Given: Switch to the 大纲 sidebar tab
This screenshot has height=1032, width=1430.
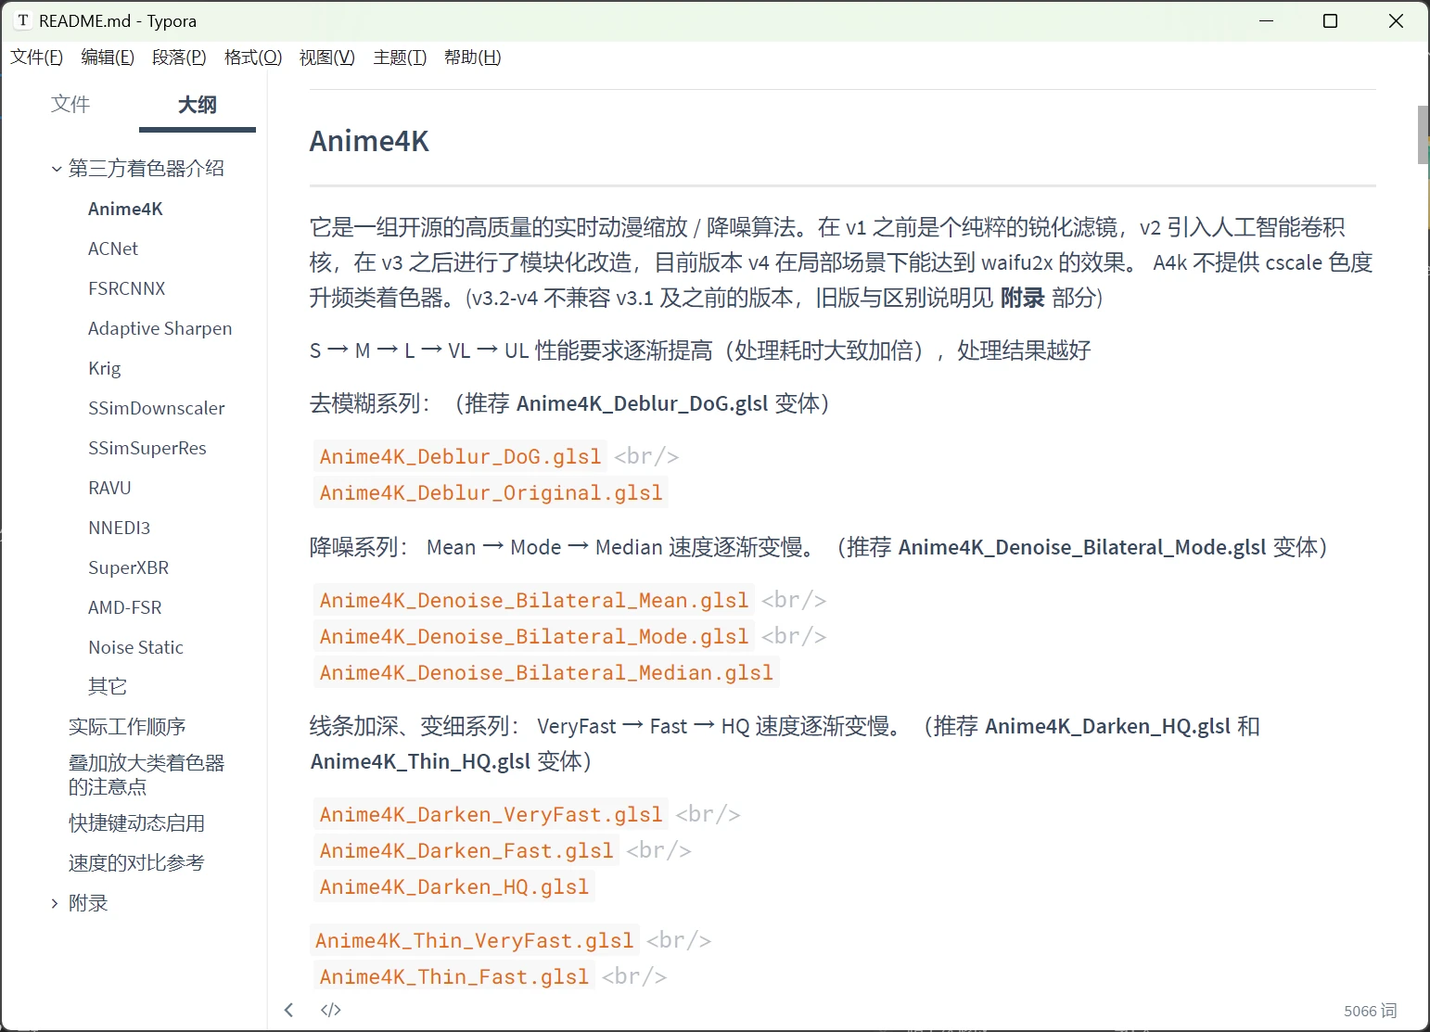Looking at the screenshot, I should [198, 105].
